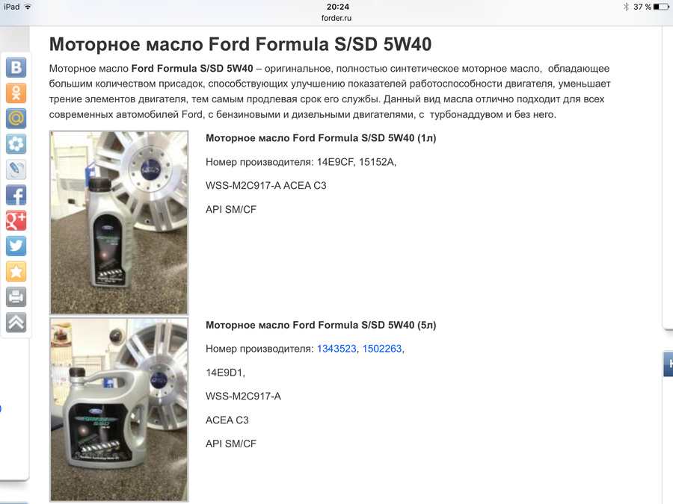Tweet this page with the Twitter icon

tap(16, 246)
